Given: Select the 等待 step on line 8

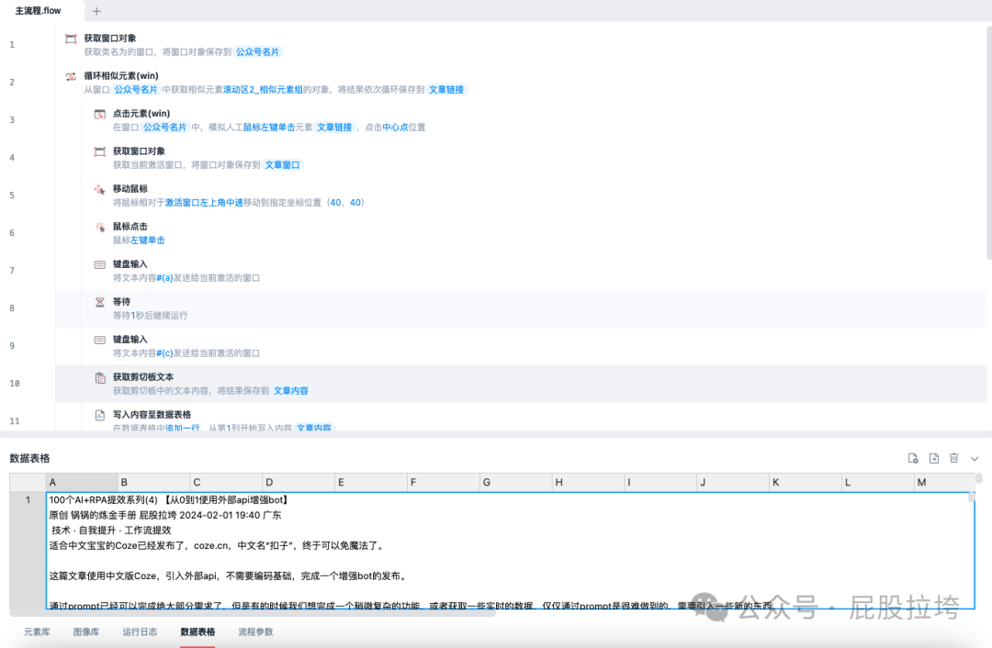Looking at the screenshot, I should [521, 308].
